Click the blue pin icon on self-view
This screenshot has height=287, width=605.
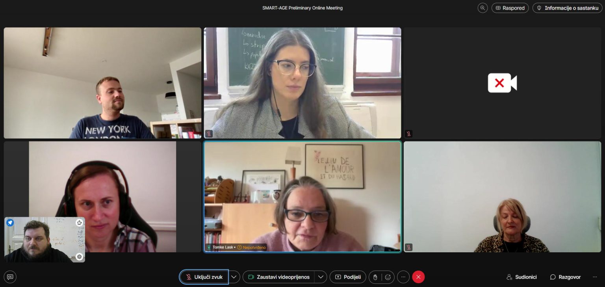pos(10,223)
